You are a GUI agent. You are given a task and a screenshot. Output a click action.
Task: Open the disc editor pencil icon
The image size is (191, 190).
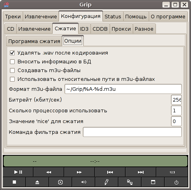(106, 182)
